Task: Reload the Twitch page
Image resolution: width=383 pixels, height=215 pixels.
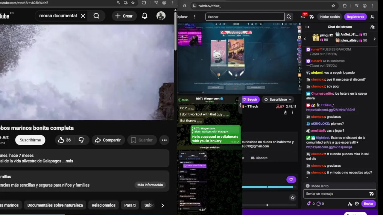Action: coord(184,6)
